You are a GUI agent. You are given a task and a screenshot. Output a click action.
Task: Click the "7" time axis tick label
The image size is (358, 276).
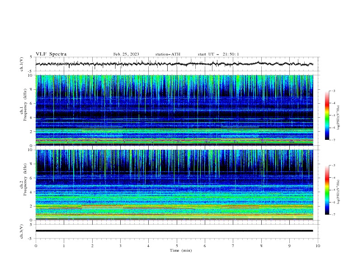click(x=233, y=246)
